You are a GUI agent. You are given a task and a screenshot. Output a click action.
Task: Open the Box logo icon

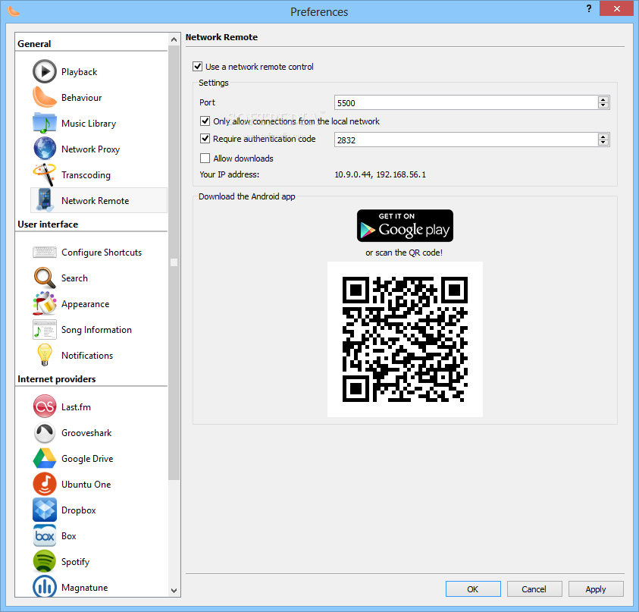(x=45, y=535)
